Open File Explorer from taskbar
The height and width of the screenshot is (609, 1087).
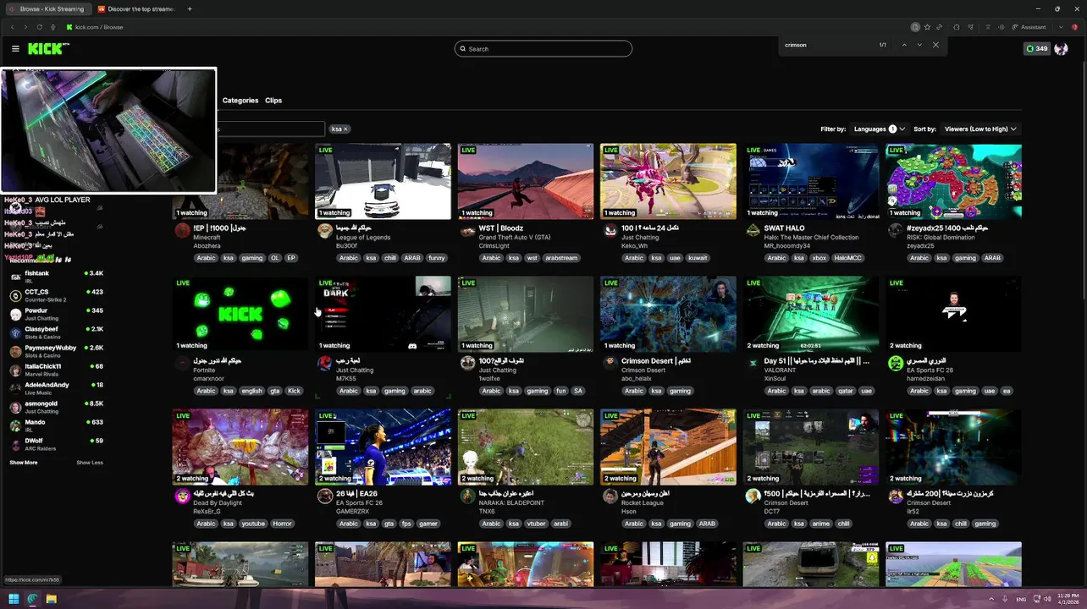coord(51,599)
